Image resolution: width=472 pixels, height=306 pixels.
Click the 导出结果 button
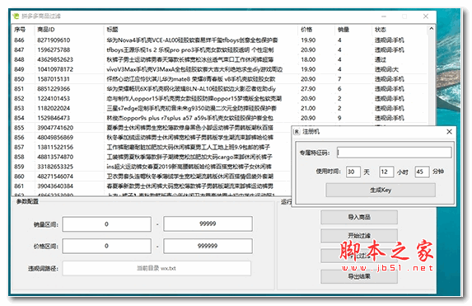pyautogui.click(x=359, y=276)
